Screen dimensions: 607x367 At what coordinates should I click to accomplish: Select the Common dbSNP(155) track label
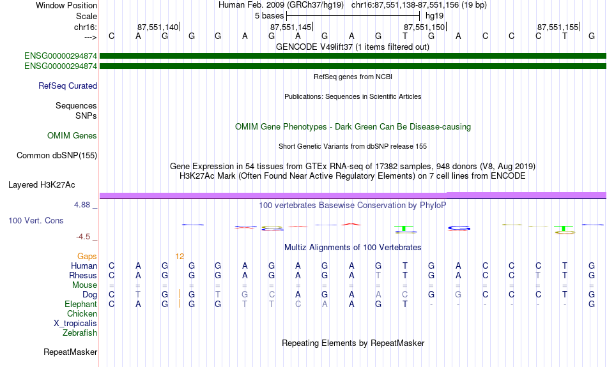pos(57,156)
